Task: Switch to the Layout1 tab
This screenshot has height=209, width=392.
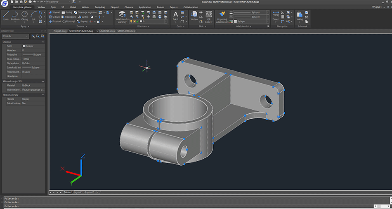Action: pos(78,192)
